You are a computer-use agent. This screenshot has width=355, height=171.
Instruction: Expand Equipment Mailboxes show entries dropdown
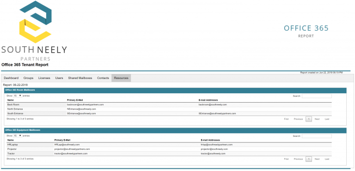pyautogui.click(x=18, y=136)
